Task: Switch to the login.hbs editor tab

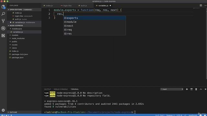Action: (67, 6)
